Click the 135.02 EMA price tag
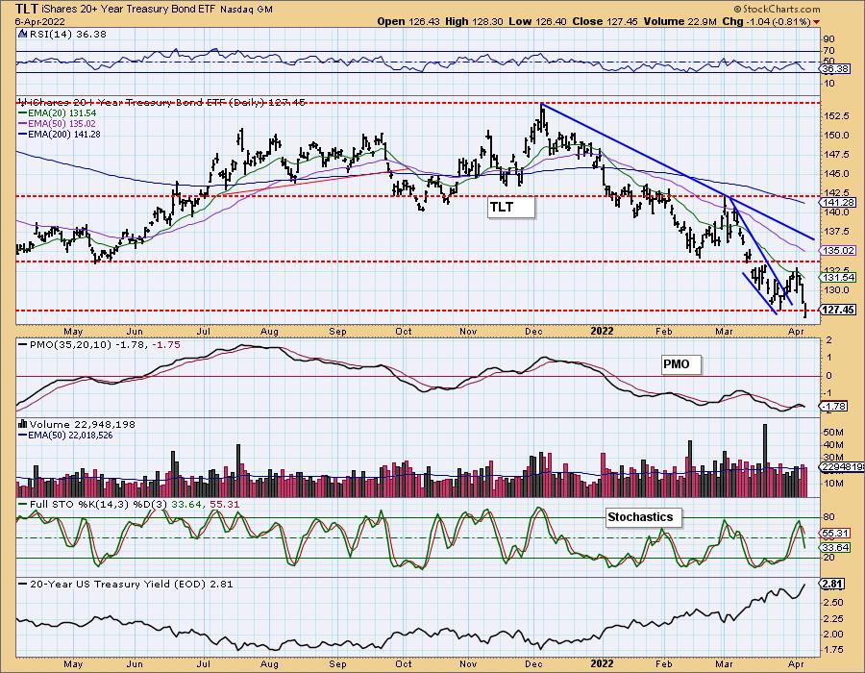 point(838,250)
